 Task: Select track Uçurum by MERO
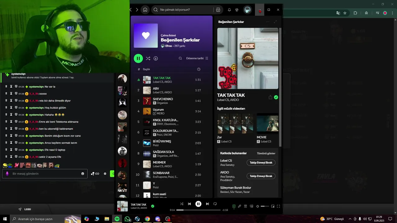(x=172, y=111)
